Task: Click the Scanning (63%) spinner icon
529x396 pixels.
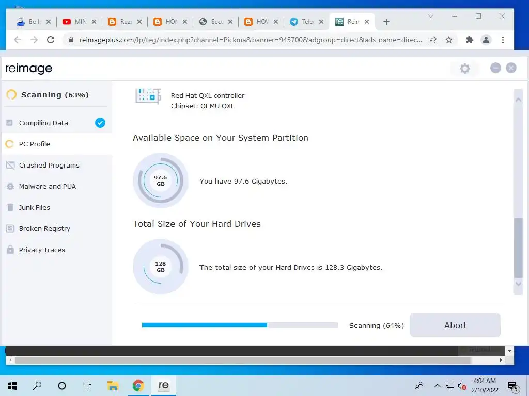Action: pos(11,95)
